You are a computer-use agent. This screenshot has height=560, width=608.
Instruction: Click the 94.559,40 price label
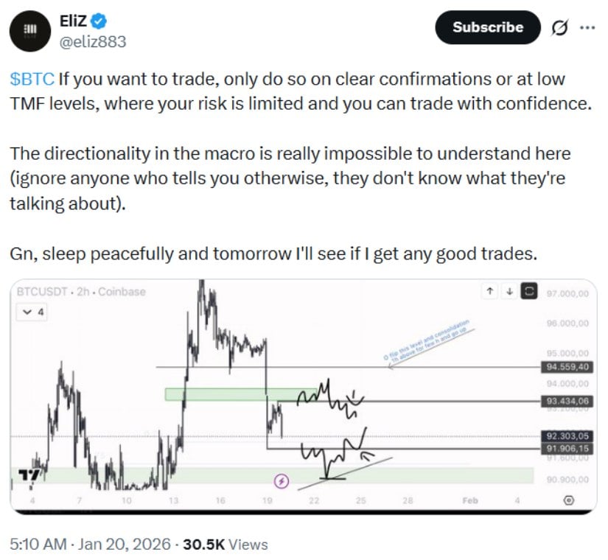click(567, 367)
